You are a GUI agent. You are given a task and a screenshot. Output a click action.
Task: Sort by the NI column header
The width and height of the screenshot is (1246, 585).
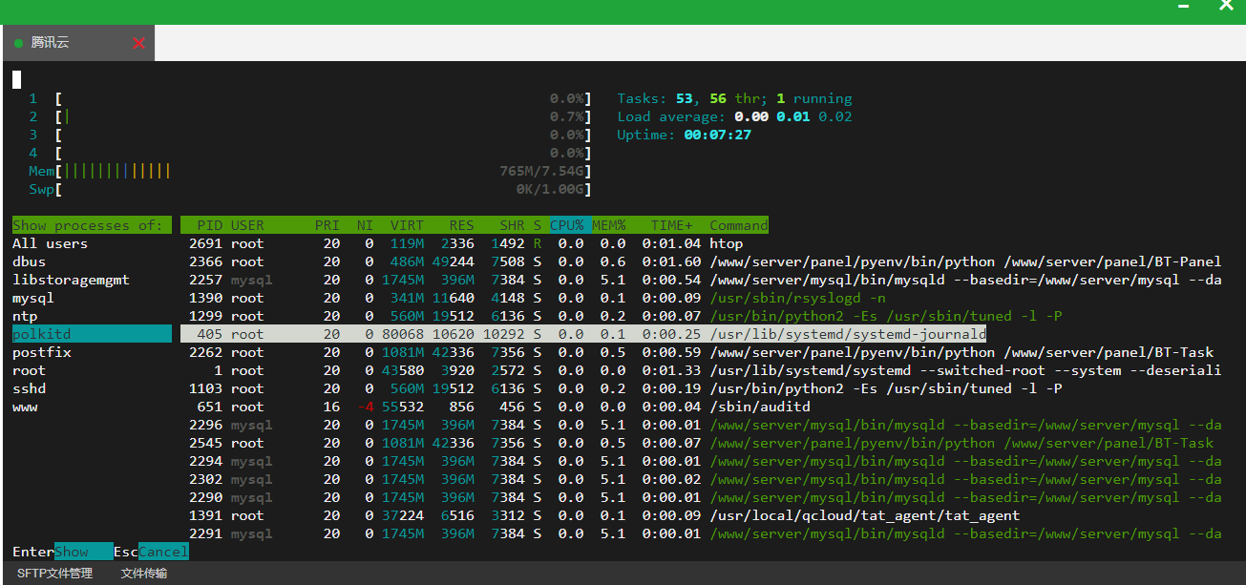click(x=365, y=226)
